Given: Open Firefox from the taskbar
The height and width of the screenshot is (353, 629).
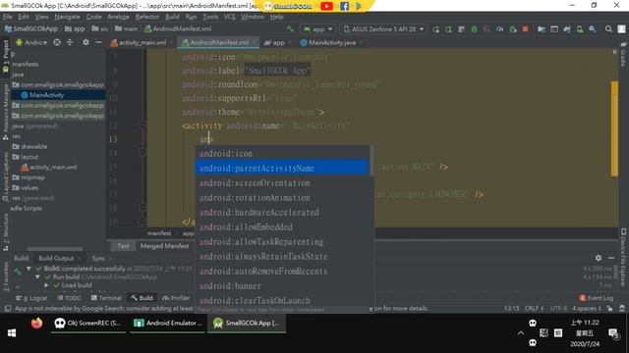Looking at the screenshot, I should pos(36,323).
